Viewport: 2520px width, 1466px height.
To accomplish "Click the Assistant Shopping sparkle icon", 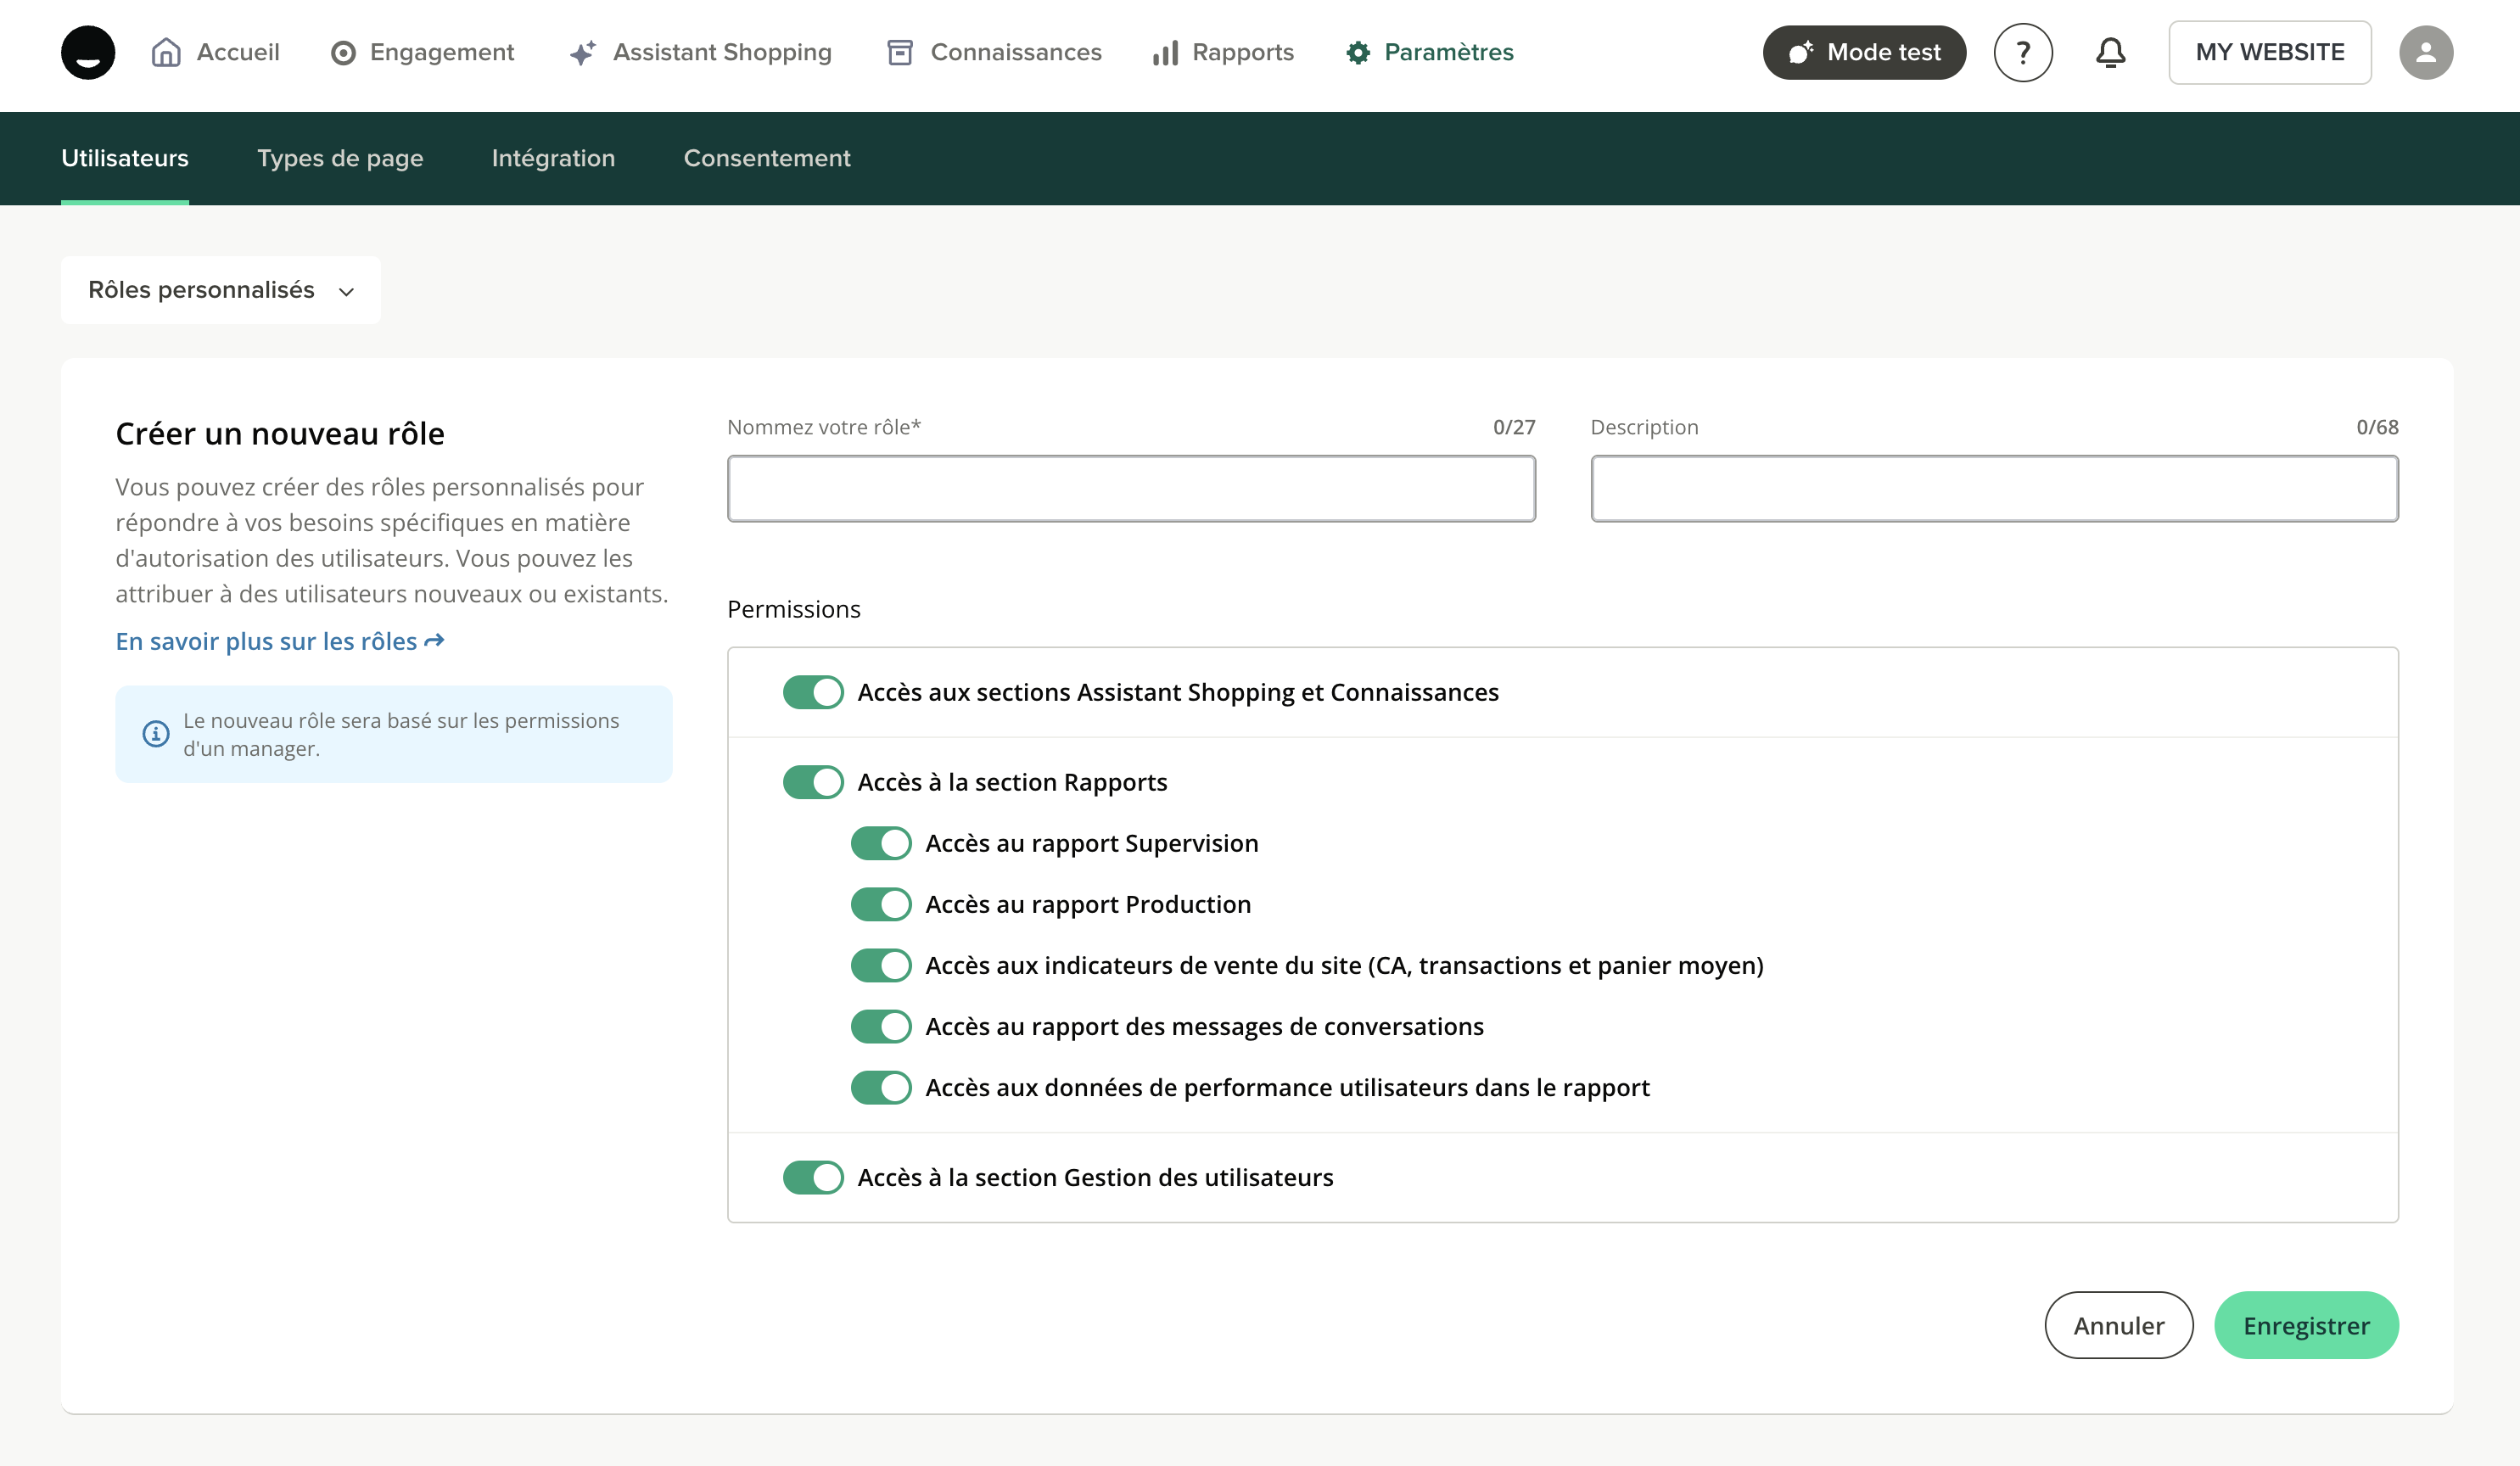I will click(x=583, y=53).
